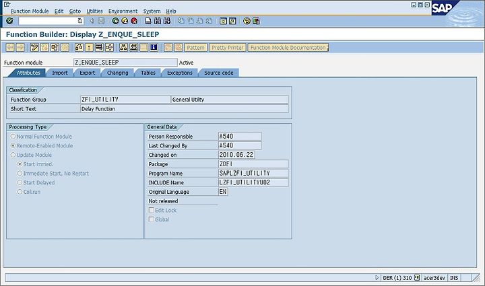This screenshot has width=485, height=286.
Task: Switch to the Export tab
Action: coord(87,73)
